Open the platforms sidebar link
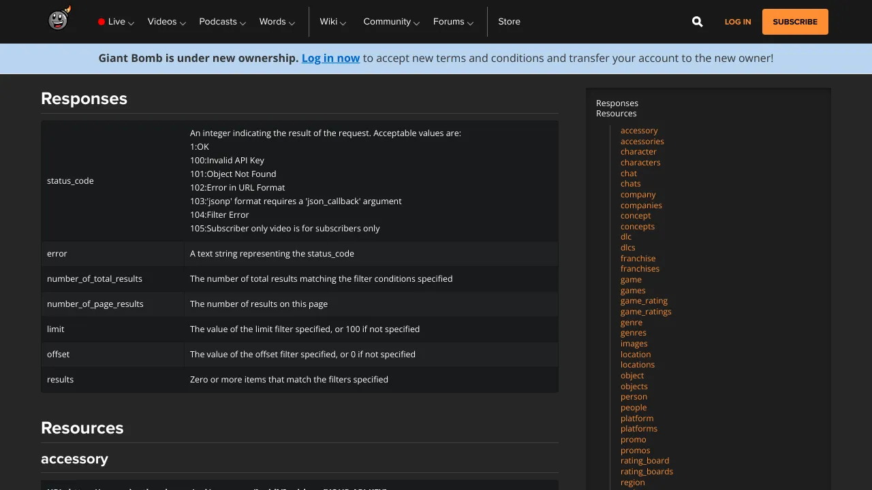 639,429
